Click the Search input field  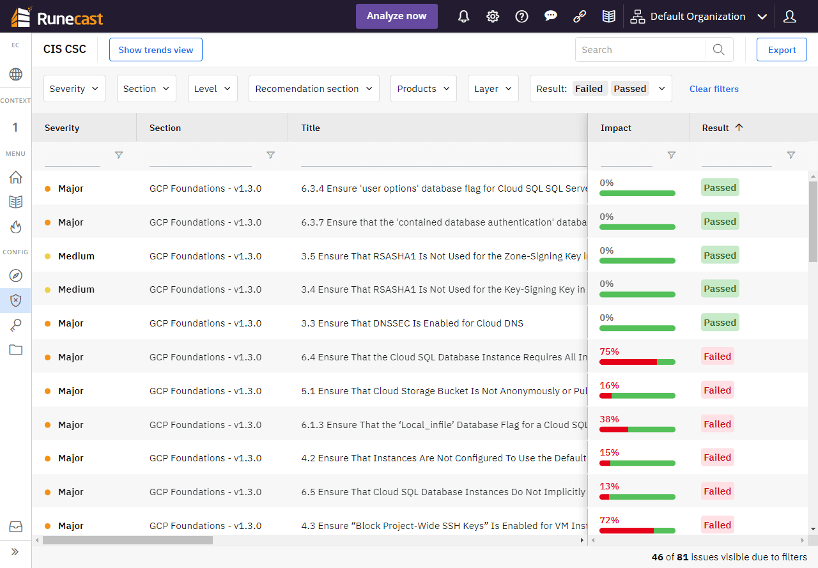point(640,50)
